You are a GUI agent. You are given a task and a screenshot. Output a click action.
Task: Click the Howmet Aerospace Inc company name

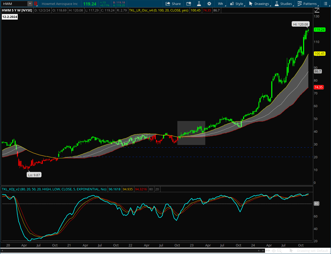60,4
